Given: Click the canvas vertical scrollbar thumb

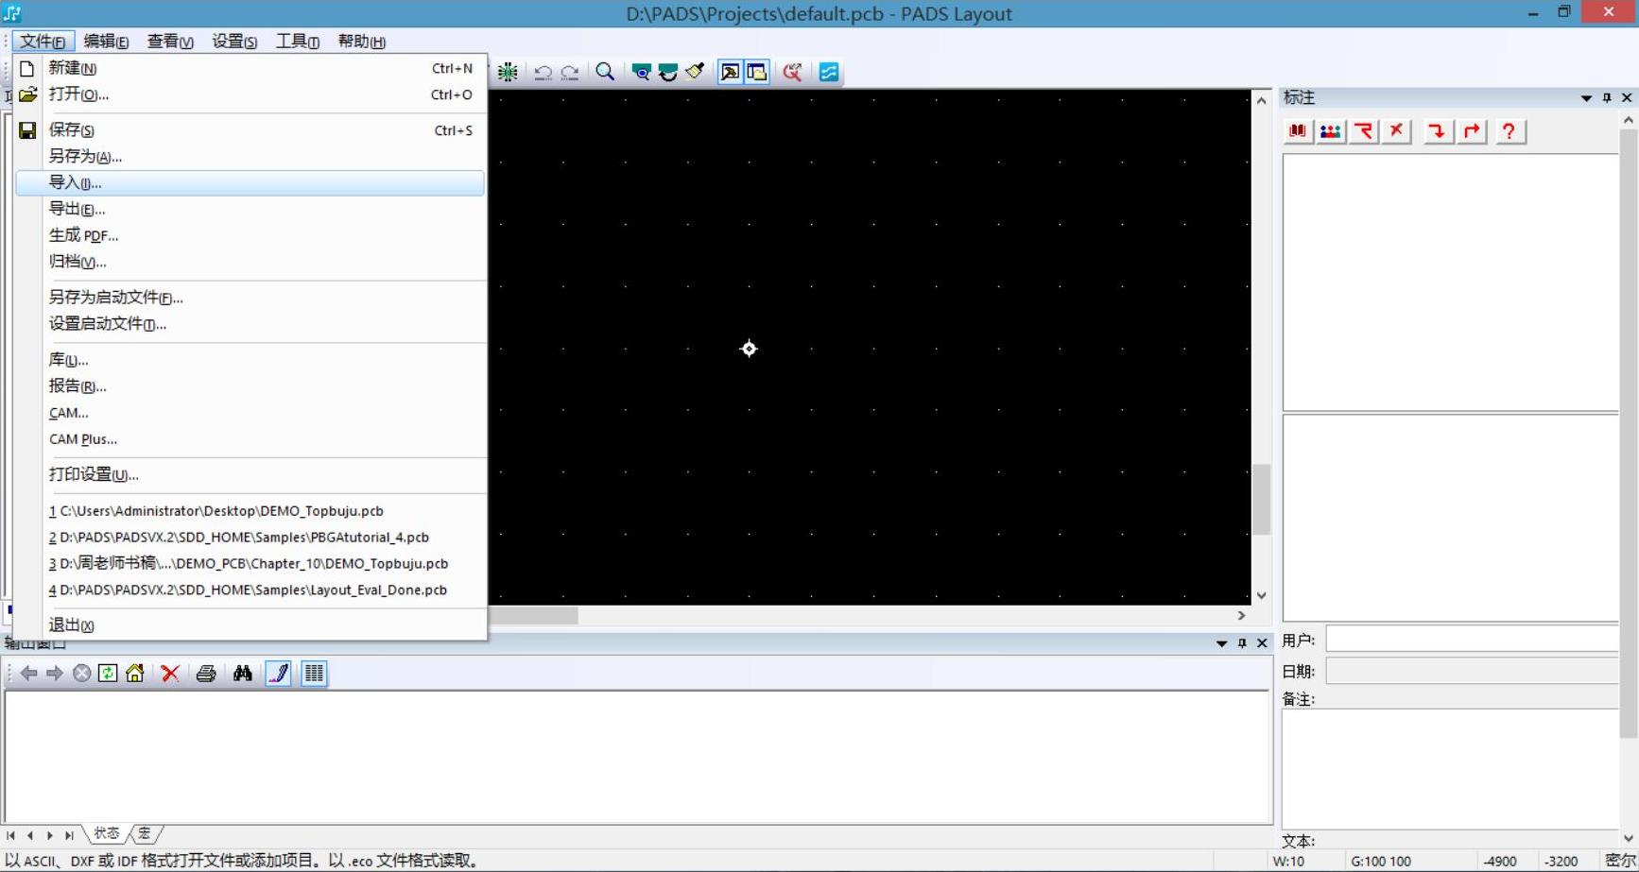Looking at the screenshot, I should point(1261,499).
